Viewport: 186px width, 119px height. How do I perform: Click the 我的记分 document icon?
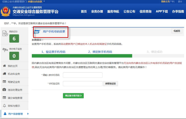click(x=5, y=33)
